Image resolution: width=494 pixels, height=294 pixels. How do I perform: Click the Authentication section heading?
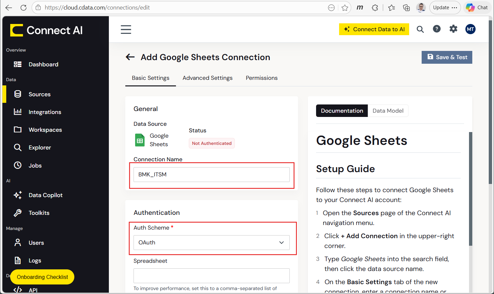157,213
